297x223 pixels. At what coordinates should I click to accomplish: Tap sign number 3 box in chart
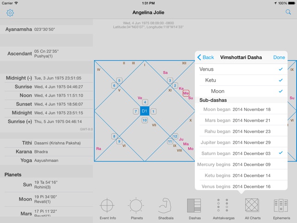click(170, 81)
